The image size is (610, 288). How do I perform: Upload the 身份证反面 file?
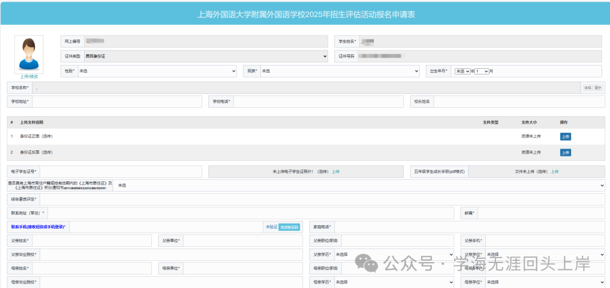(565, 152)
